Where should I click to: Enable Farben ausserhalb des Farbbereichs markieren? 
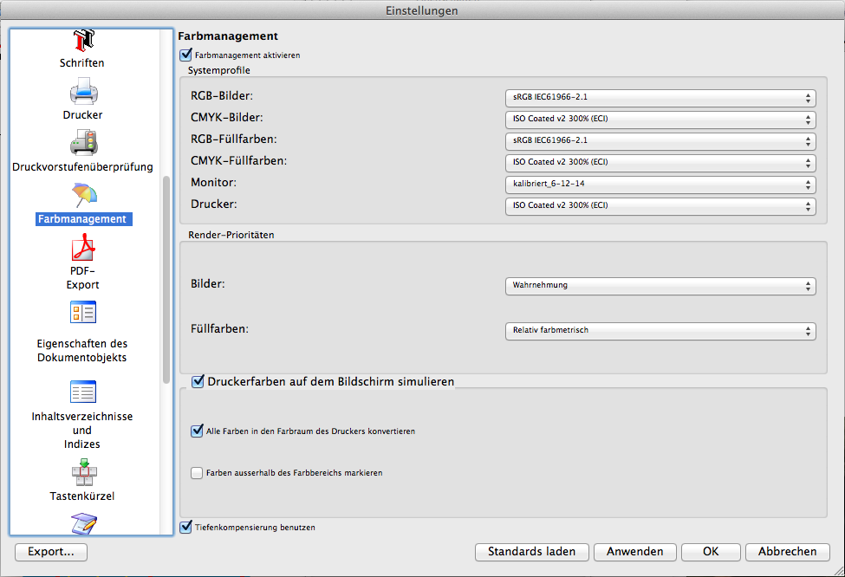[197, 473]
